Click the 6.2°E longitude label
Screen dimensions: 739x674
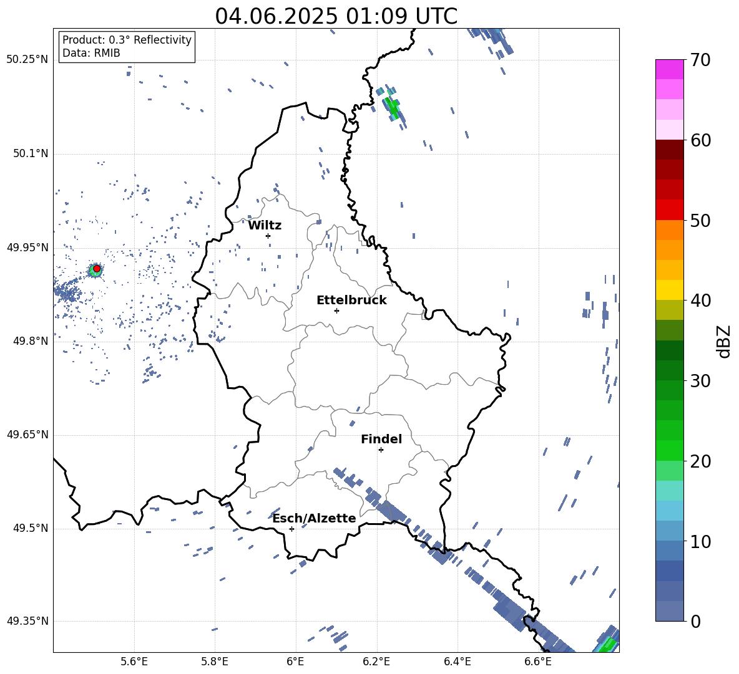(x=376, y=662)
